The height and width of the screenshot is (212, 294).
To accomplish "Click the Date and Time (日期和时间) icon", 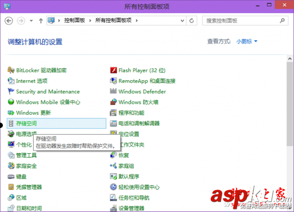I will click(x=11, y=208).
